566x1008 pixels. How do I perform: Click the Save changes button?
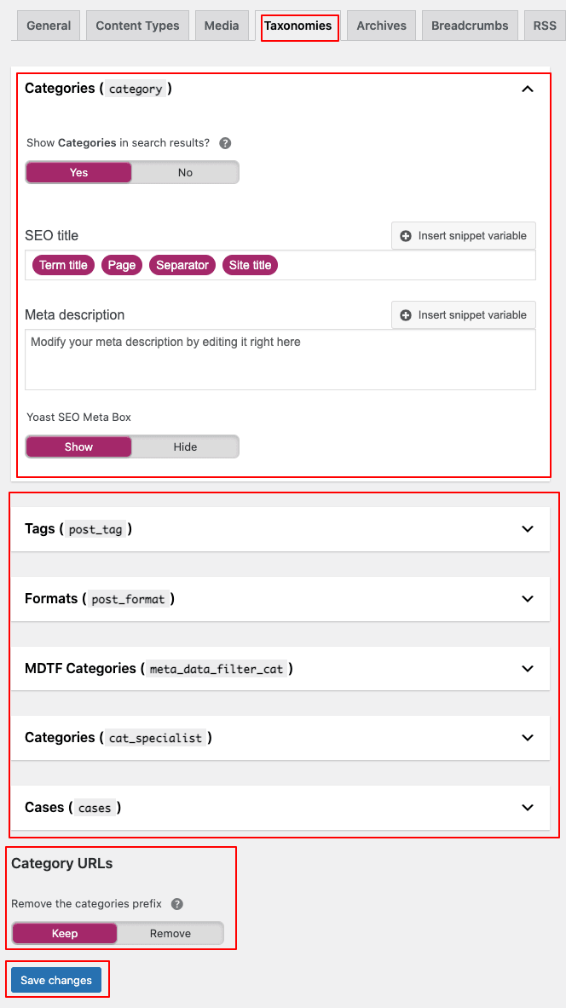(x=56, y=980)
